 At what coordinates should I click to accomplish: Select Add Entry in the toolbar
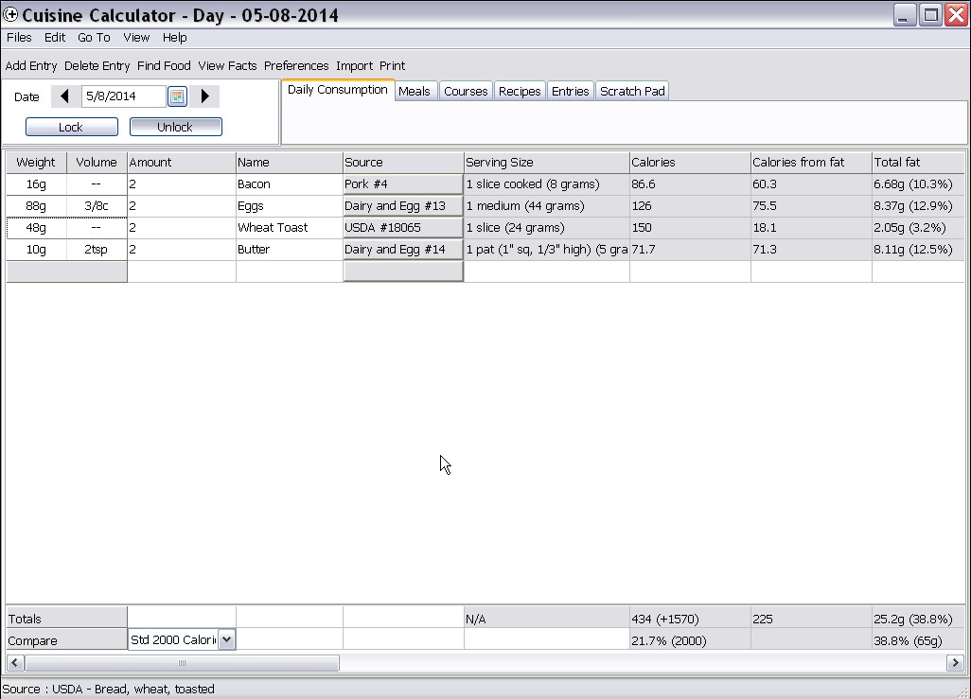31,65
